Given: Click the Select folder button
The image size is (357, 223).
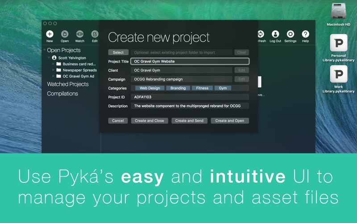Looking at the screenshot, I should coord(118,52).
